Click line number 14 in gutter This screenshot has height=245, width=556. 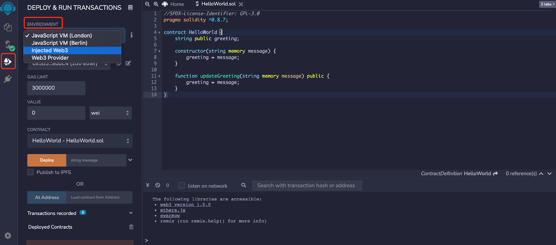click(x=154, y=95)
